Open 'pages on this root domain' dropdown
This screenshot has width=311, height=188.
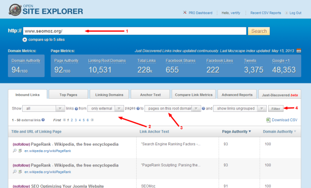point(173,108)
